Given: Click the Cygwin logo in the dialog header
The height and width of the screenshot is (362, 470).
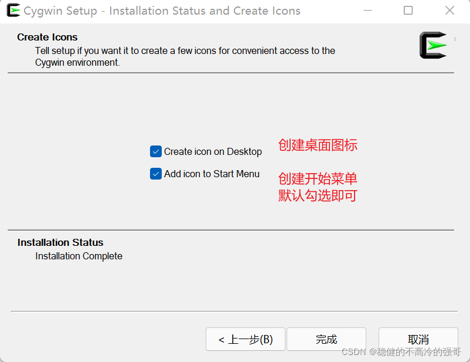Looking at the screenshot, I should pyautogui.click(x=432, y=45).
